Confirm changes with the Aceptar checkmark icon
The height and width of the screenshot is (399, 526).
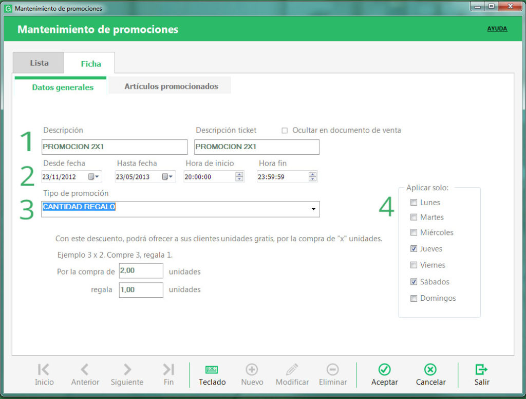[x=384, y=369]
